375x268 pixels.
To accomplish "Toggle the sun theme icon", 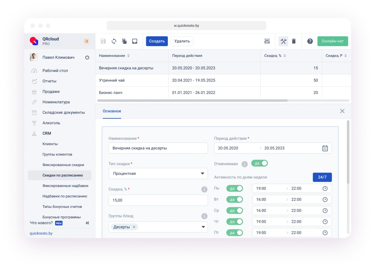I will [86, 41].
